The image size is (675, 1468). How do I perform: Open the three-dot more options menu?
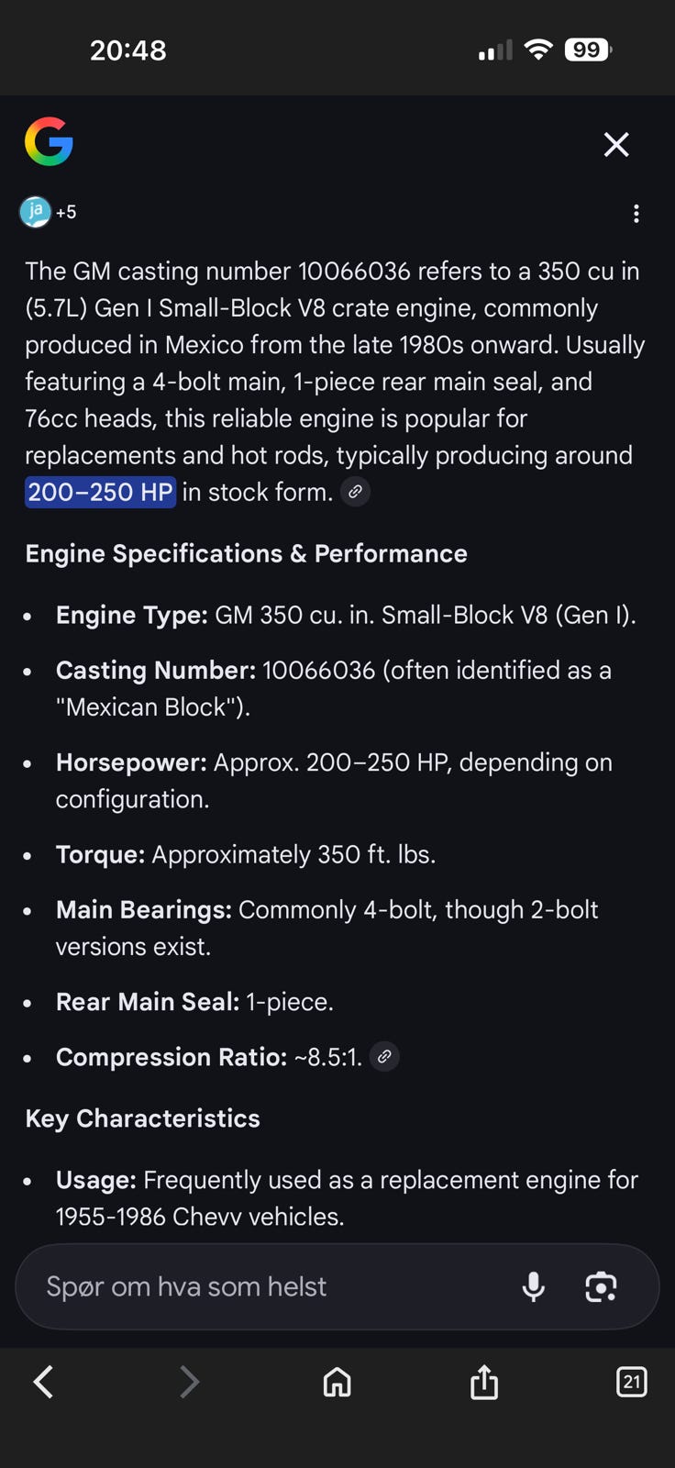(x=636, y=214)
